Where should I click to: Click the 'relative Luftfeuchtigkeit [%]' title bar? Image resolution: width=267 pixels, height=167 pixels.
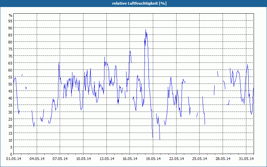pyautogui.click(x=133, y=3)
